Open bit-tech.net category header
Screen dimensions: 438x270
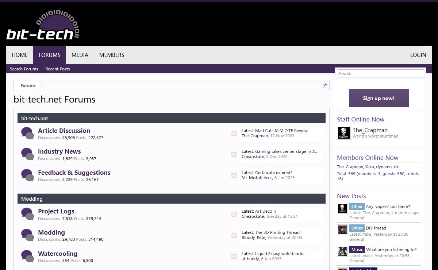tap(35, 118)
